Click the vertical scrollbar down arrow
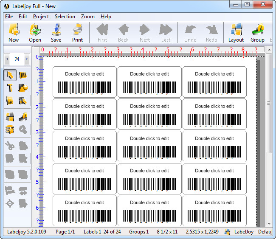This screenshot has height=239, width=276. point(269,224)
